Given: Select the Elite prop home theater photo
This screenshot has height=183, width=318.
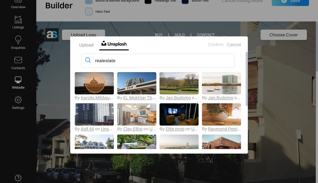Looking at the screenshot, I should (179, 114).
